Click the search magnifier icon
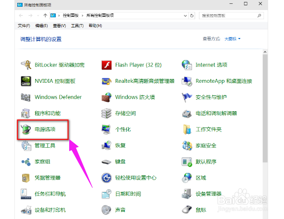Image resolution: width=284 pixels, height=219 pixels. coord(259,15)
